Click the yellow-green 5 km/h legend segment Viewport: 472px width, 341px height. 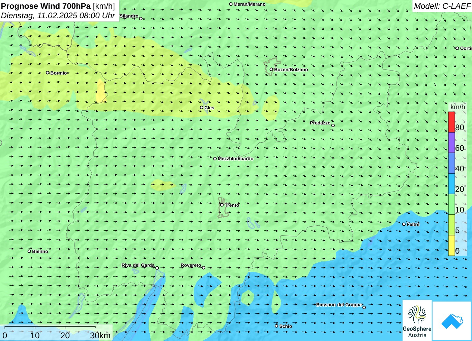(x=451, y=225)
